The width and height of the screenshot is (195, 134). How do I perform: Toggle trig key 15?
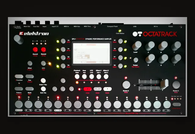pyautogui.click(x=157, y=104)
